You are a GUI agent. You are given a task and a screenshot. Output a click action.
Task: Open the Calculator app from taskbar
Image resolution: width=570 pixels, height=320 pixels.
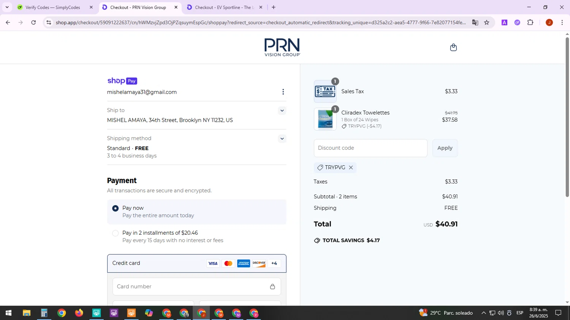click(44, 313)
